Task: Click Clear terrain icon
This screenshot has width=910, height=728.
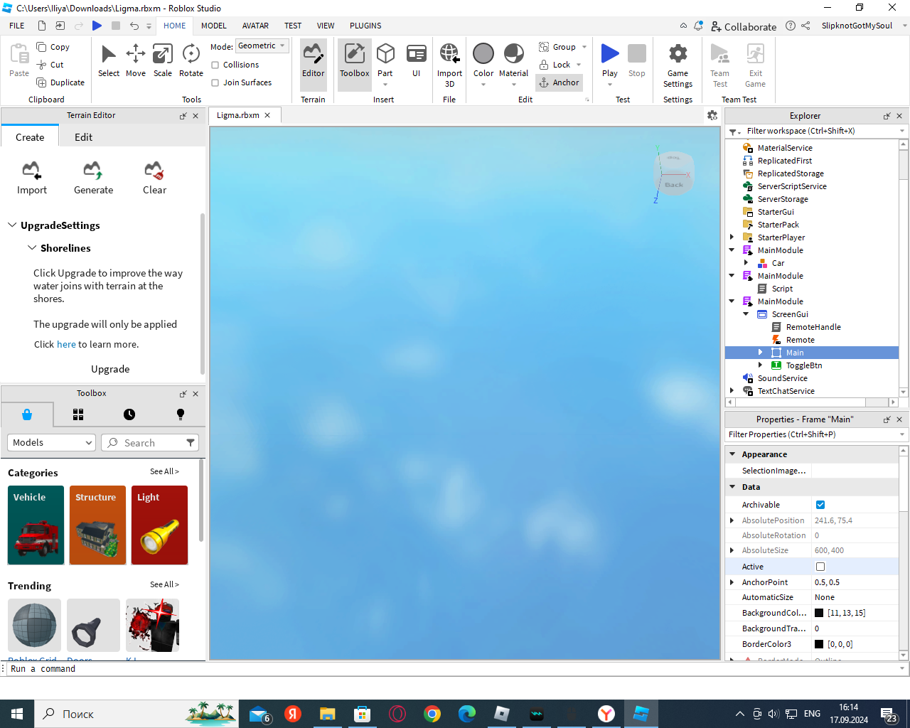Action: [x=154, y=178]
